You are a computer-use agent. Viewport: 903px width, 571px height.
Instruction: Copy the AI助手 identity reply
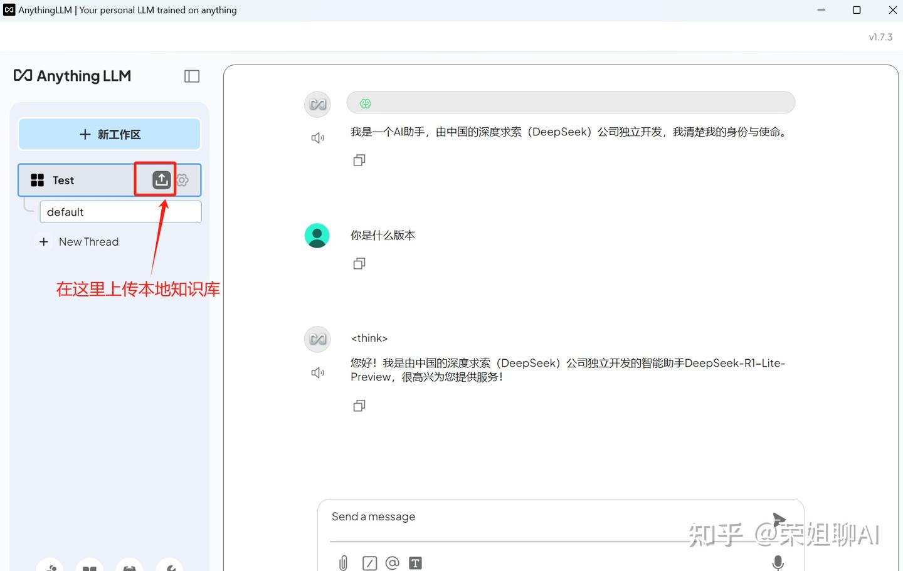coord(359,160)
